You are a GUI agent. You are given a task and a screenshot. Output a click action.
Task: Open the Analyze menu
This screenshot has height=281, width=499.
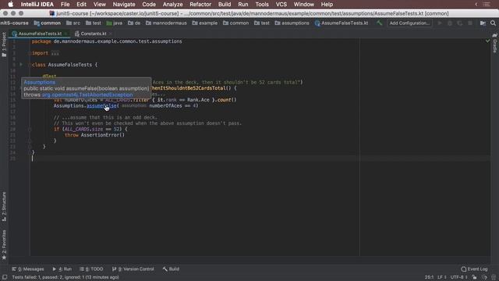(172, 5)
